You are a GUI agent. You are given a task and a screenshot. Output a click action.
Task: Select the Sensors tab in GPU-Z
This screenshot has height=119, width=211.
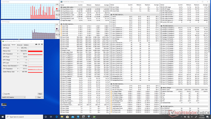click(13, 45)
